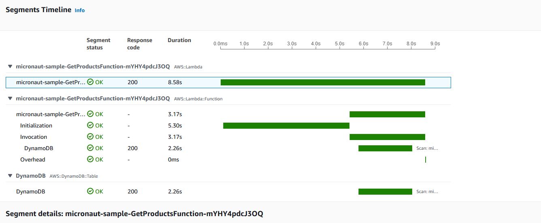Click the Invocation 3.17s timeline bar
Viewport: 541px width, 223px height.
387,137
